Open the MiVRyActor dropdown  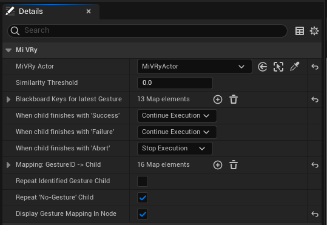[194, 67]
